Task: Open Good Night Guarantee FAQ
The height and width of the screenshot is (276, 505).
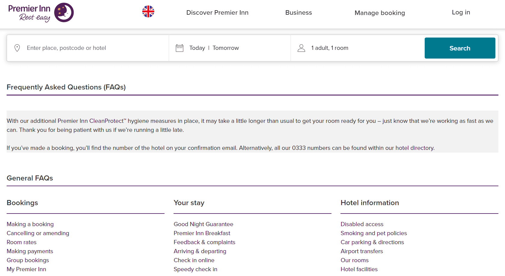Action: pyautogui.click(x=203, y=224)
